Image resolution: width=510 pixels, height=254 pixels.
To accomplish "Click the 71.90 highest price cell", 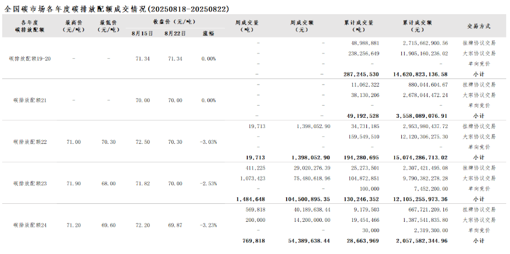I will point(74,183).
